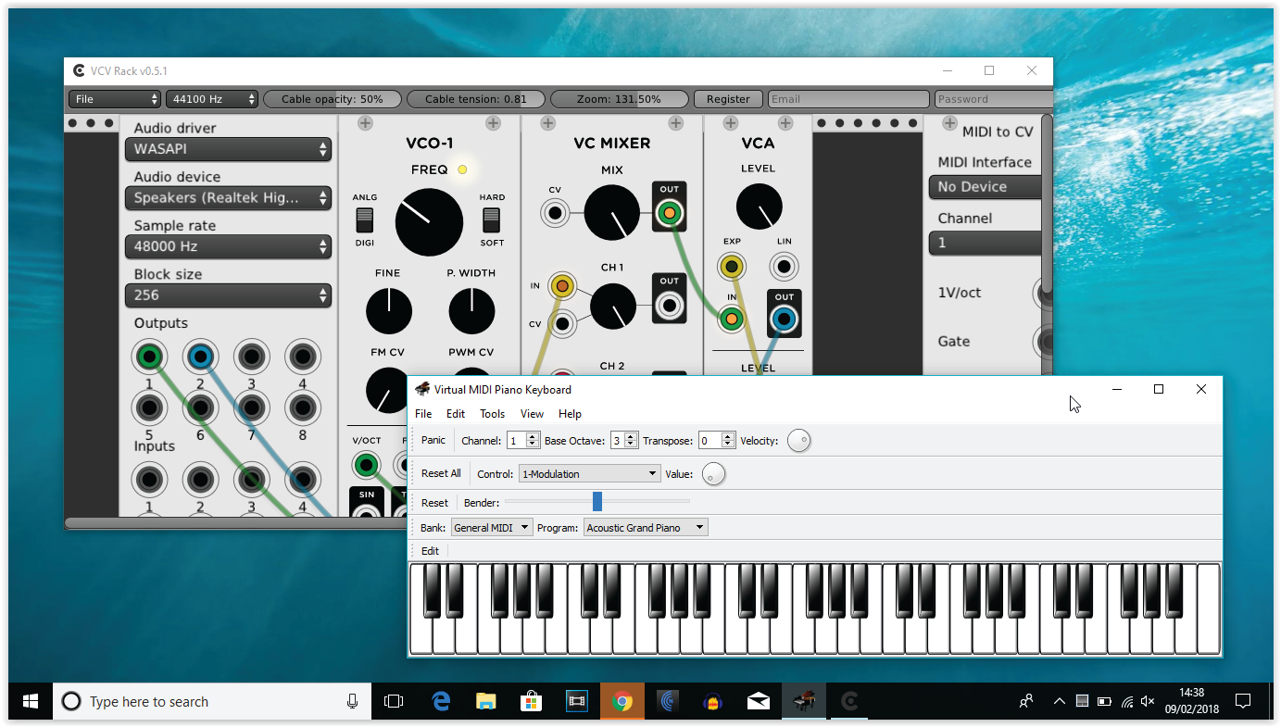Click the VC Mixer CH 1 IN jack

tap(561, 285)
